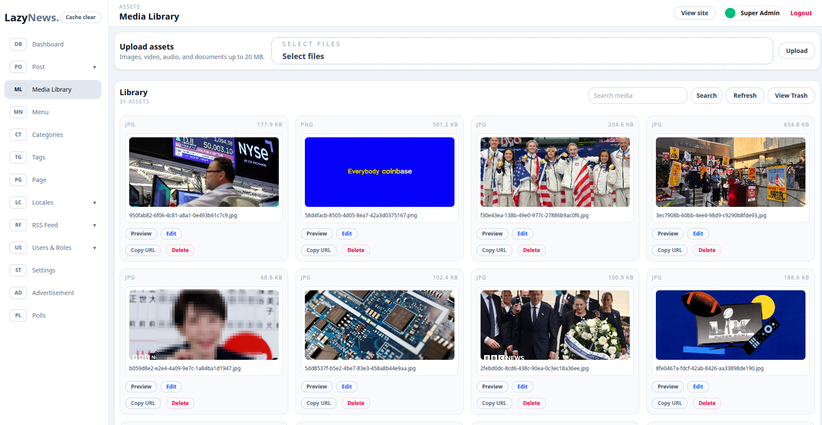Delete the 950fab82 jpg asset

pyautogui.click(x=180, y=250)
